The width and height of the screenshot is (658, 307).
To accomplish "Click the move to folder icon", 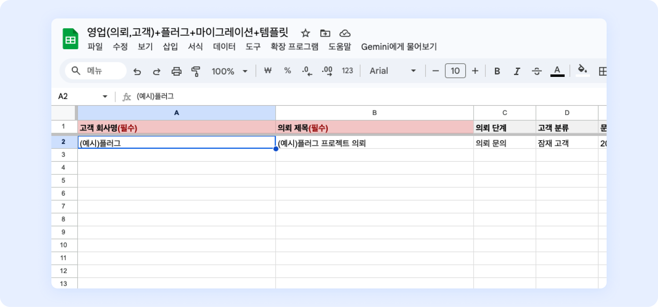I will [x=325, y=33].
